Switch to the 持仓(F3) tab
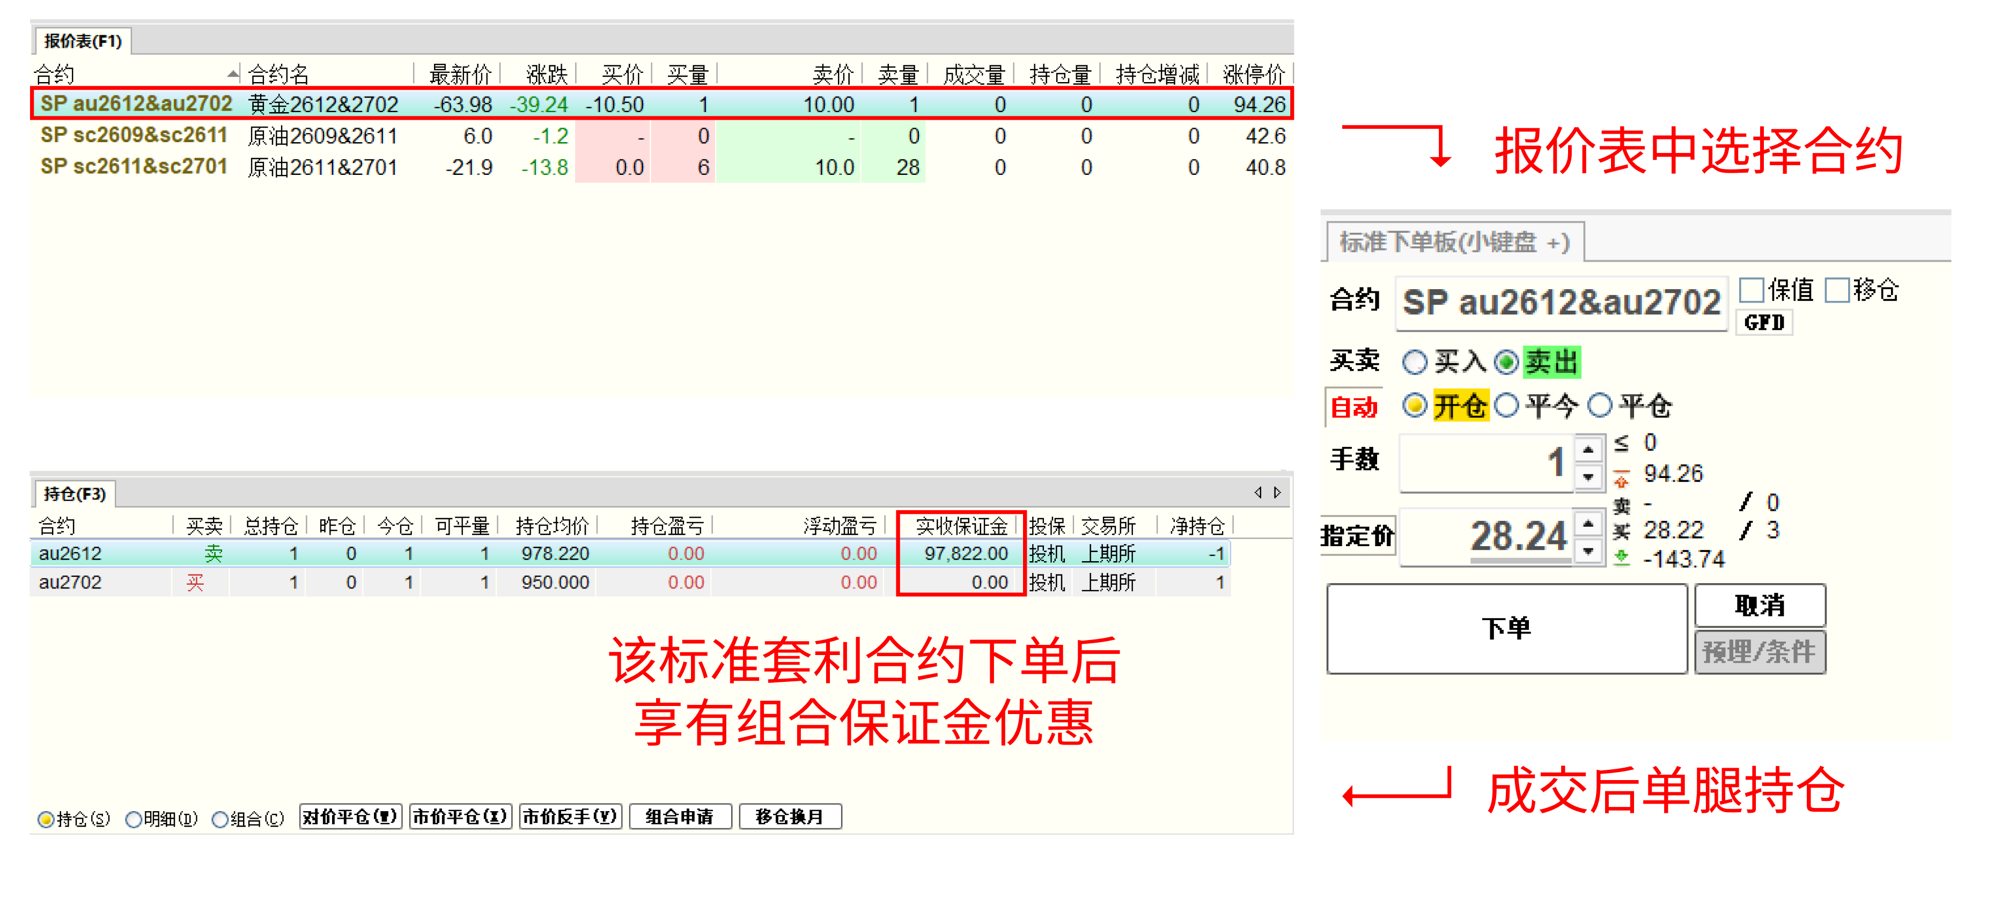 (x=75, y=494)
